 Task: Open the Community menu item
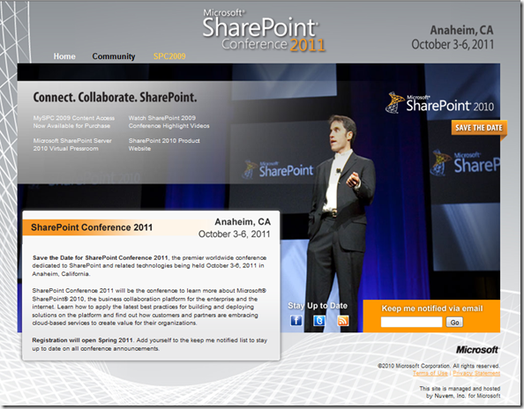(114, 56)
